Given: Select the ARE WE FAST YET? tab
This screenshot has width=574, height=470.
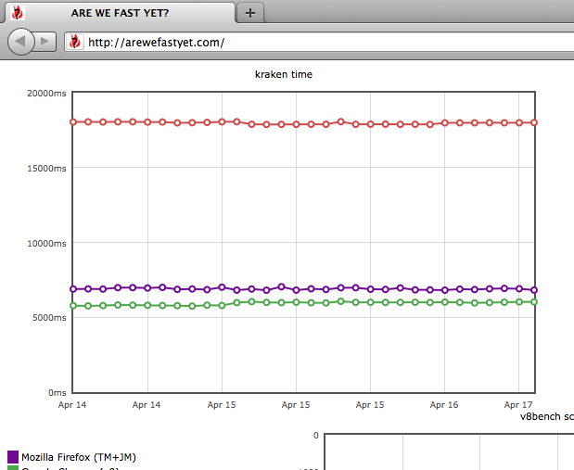Looking at the screenshot, I should pyautogui.click(x=120, y=13).
